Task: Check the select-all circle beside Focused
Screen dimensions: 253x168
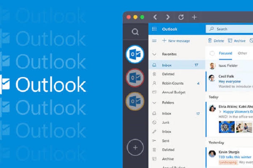Action: pyautogui.click(x=212, y=53)
